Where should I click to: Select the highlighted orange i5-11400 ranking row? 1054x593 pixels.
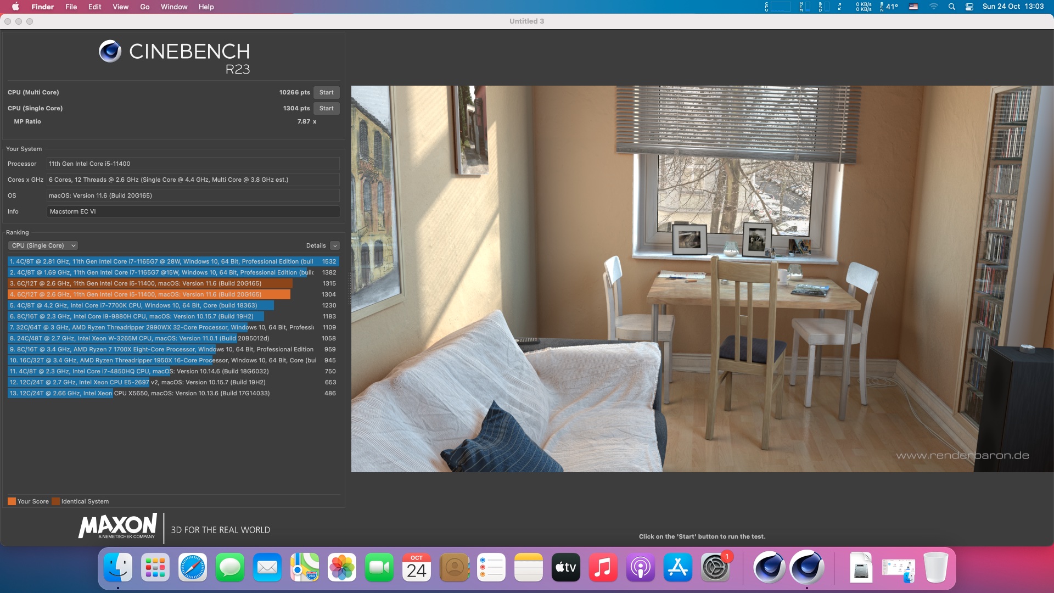point(149,294)
